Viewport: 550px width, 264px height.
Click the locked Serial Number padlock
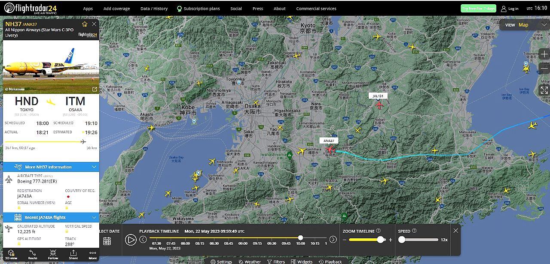point(19,207)
